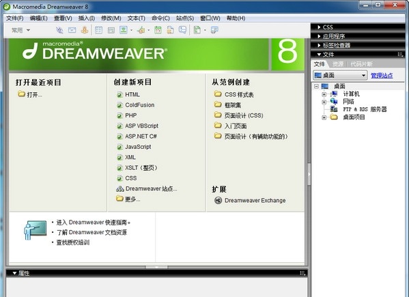Open the 桌面 site dropdown
The width and height of the screenshot is (409, 297).
click(340, 75)
